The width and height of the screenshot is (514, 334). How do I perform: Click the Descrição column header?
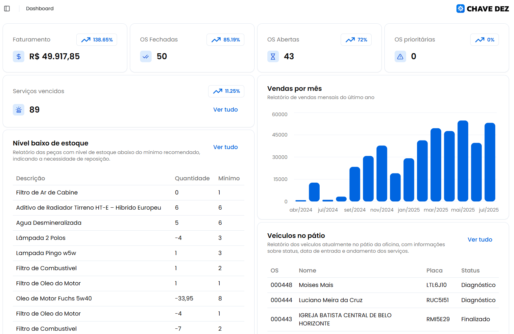click(x=31, y=178)
